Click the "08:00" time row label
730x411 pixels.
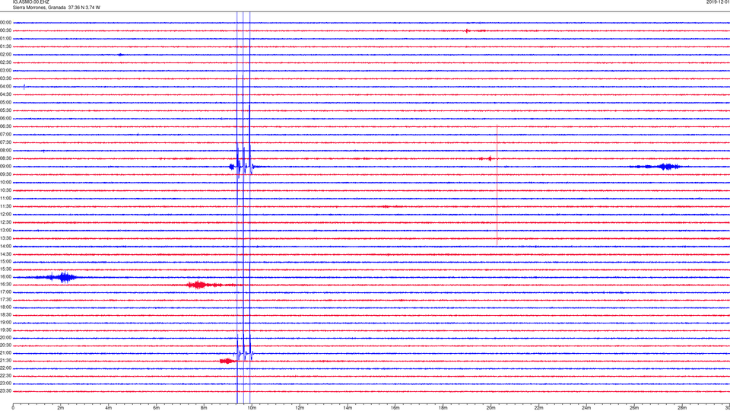[5, 151]
